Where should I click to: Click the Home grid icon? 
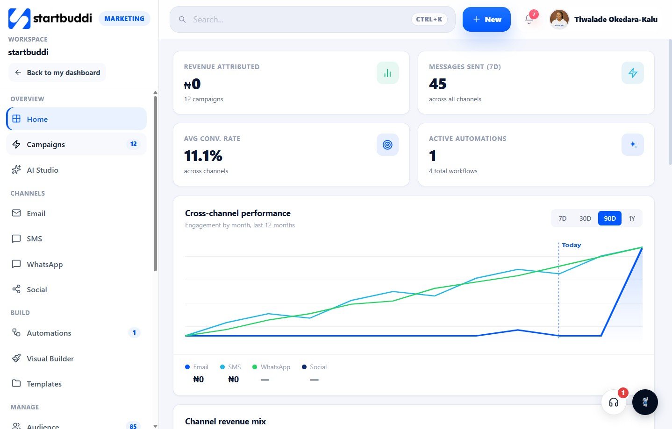pos(16,119)
